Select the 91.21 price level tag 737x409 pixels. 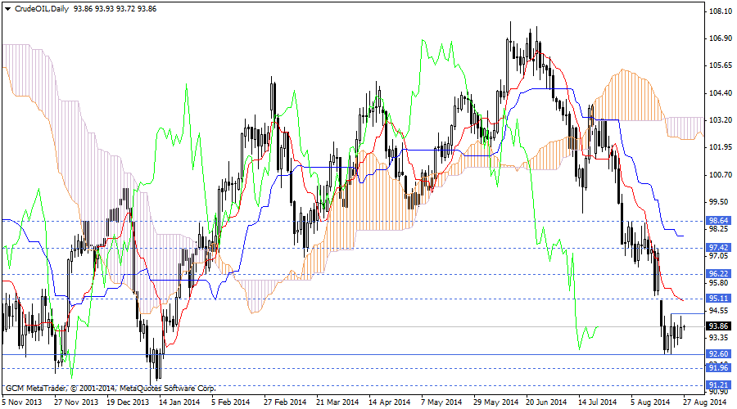718,384
